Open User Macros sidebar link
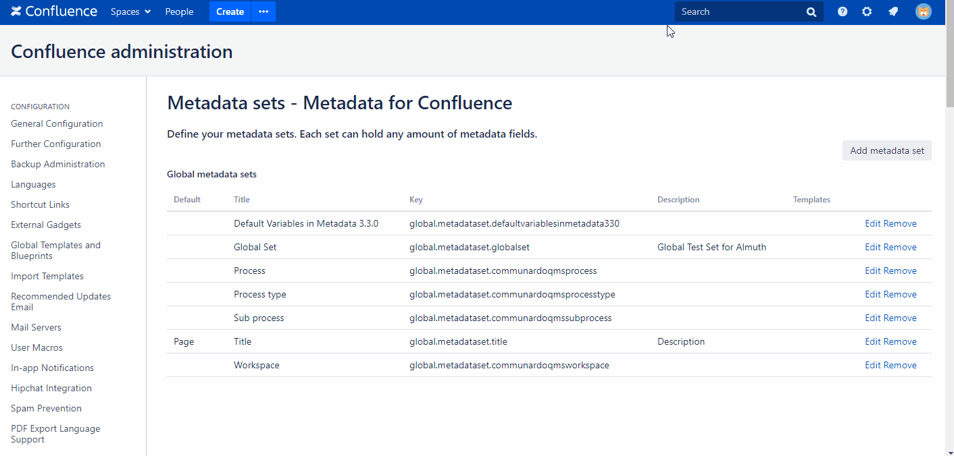The width and height of the screenshot is (954, 456). click(36, 347)
